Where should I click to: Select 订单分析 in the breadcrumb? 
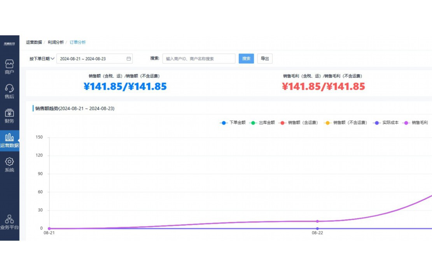(x=77, y=42)
